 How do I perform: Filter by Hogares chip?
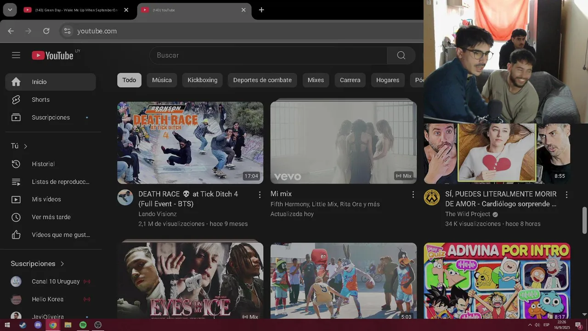coord(388,80)
